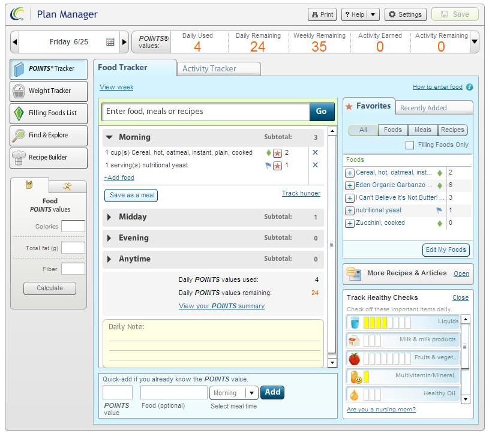
Task: Click the Healthy Checks scroll up arrow
Action: coord(466,319)
